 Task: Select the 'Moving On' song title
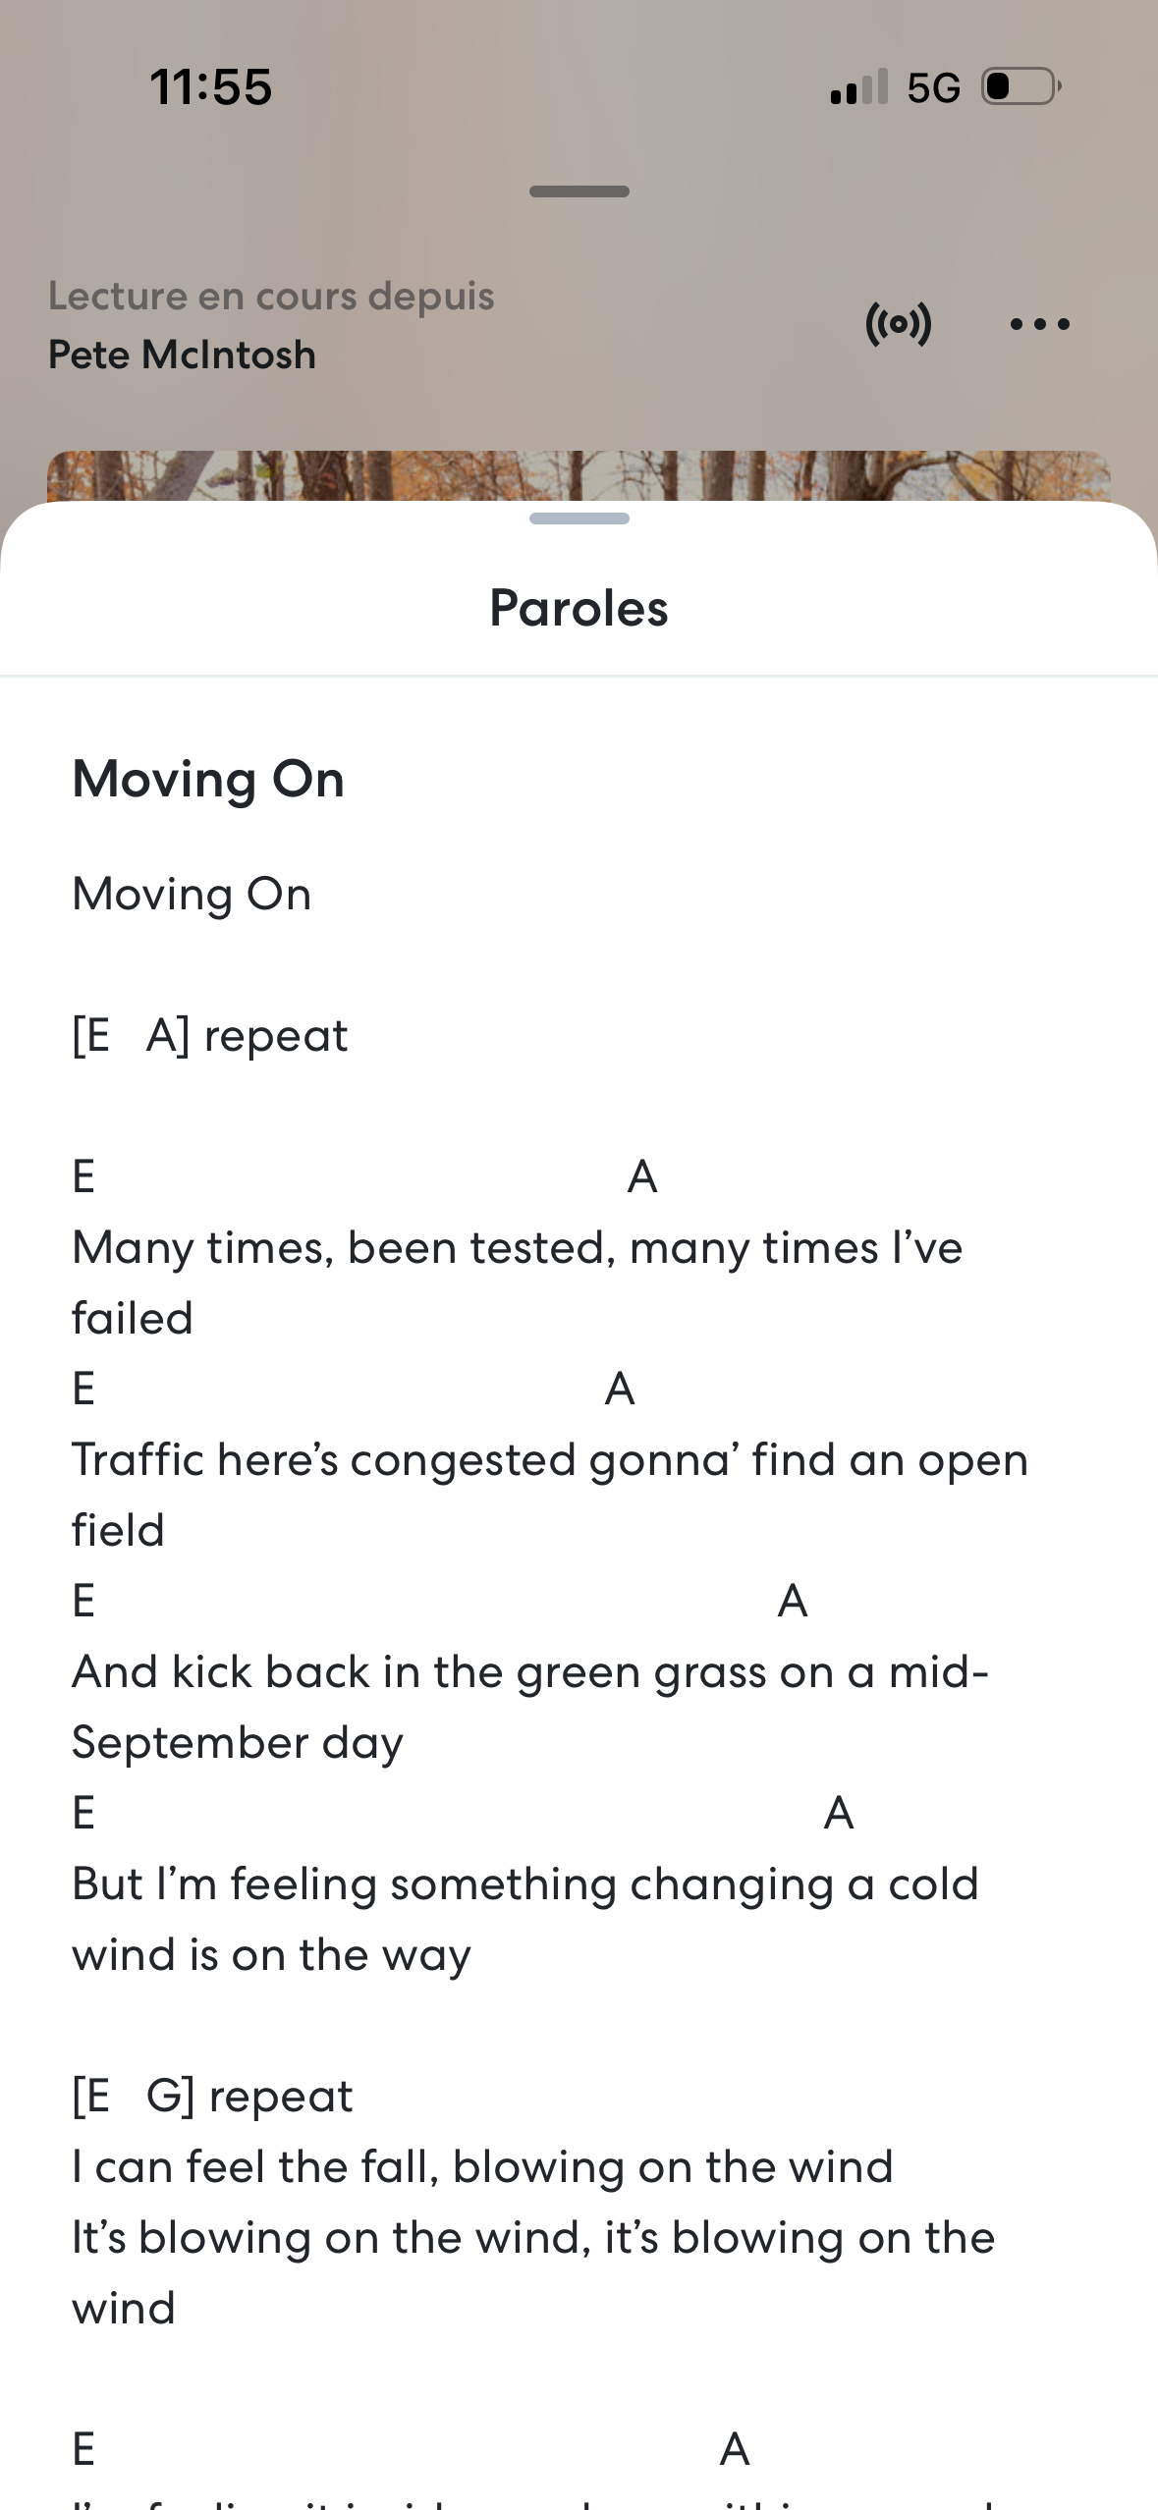click(x=208, y=780)
